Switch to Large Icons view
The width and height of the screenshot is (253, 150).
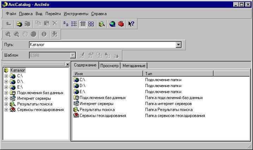pyautogui.click(x=66, y=24)
